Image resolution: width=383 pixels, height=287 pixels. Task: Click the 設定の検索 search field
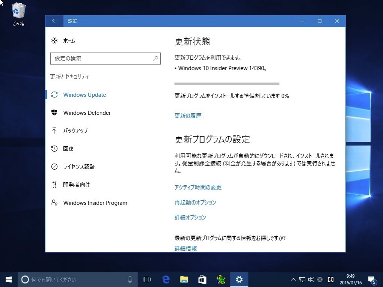(x=101, y=59)
